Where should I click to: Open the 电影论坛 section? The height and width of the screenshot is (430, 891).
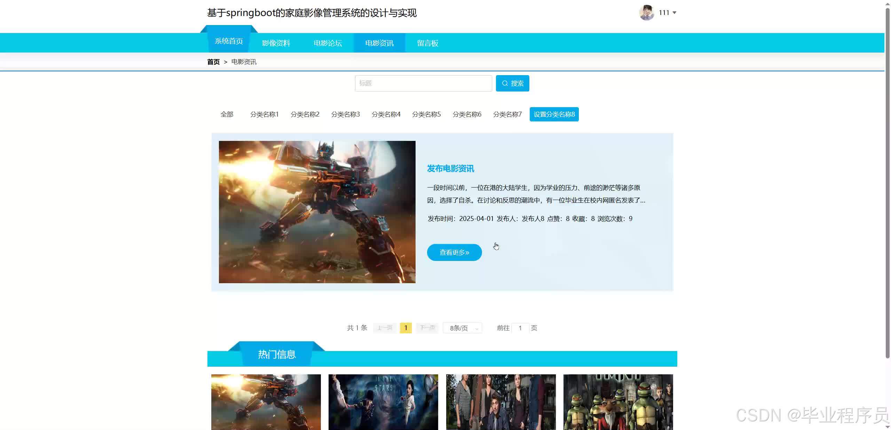click(328, 43)
